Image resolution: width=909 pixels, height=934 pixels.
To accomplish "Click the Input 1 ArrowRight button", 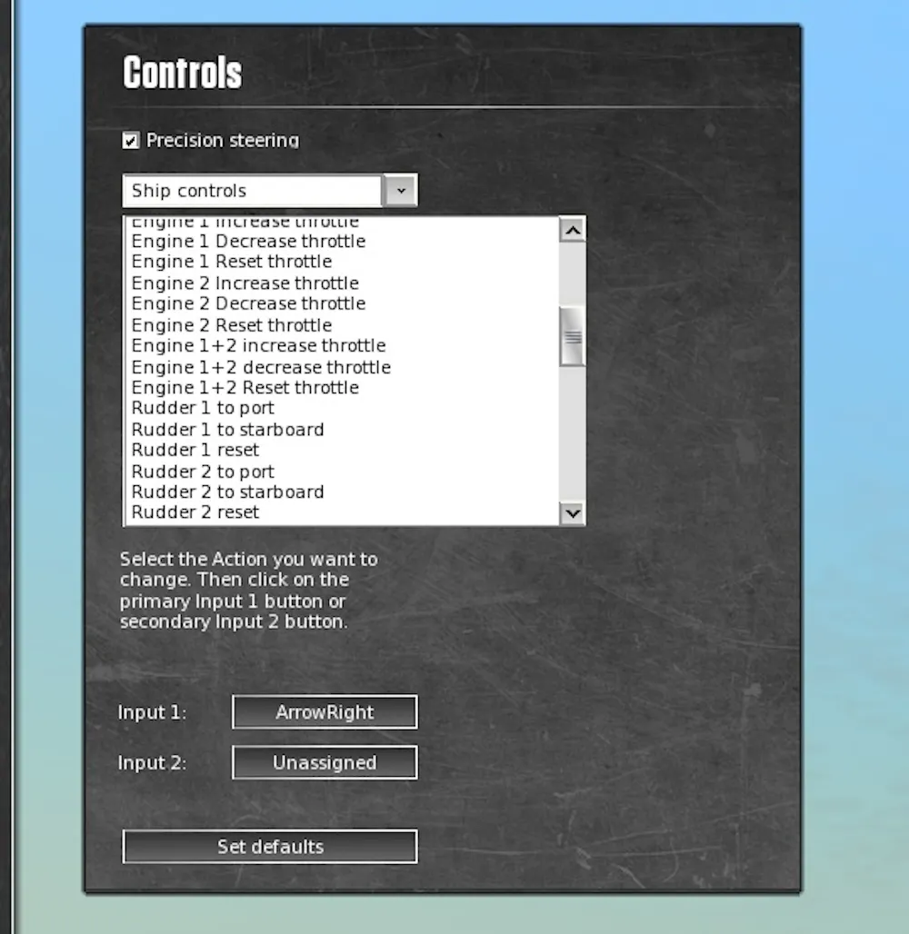I will coord(325,711).
